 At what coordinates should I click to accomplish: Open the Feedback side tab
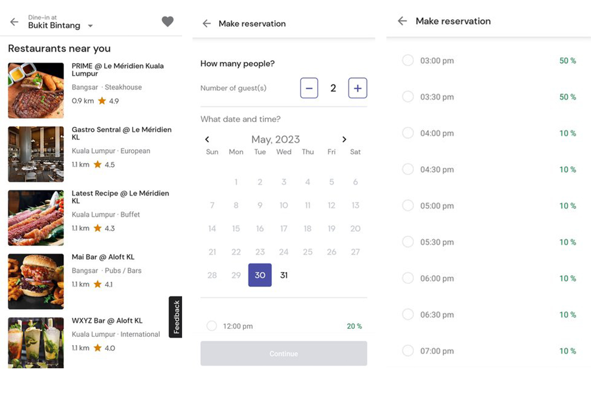[176, 317]
